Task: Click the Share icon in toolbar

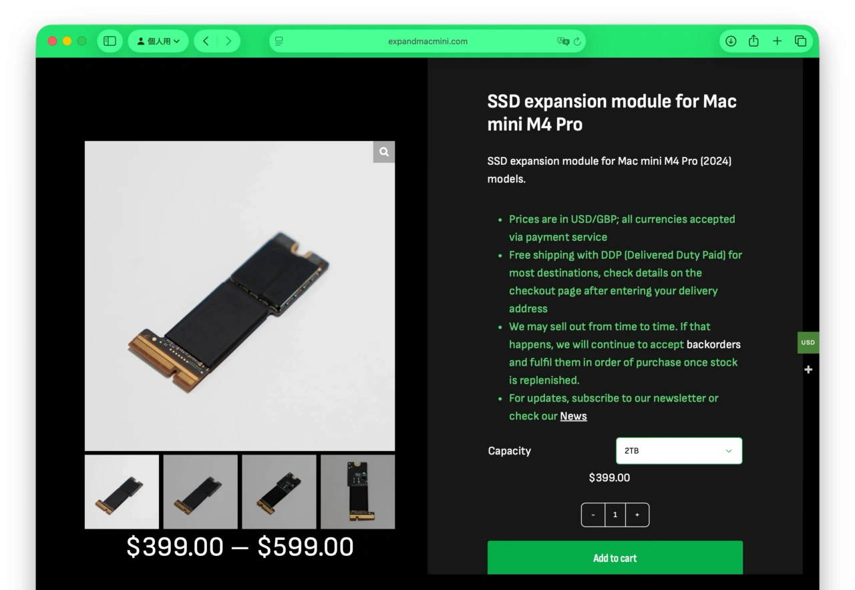Action: (x=753, y=41)
